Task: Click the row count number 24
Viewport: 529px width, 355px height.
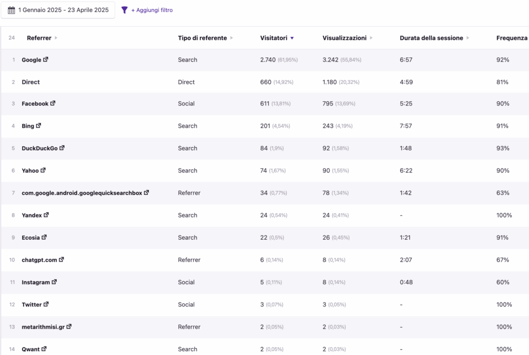Action: pyautogui.click(x=11, y=38)
